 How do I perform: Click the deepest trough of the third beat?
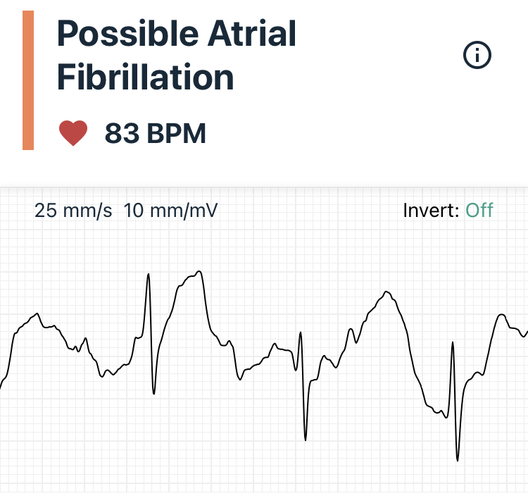[458, 461]
